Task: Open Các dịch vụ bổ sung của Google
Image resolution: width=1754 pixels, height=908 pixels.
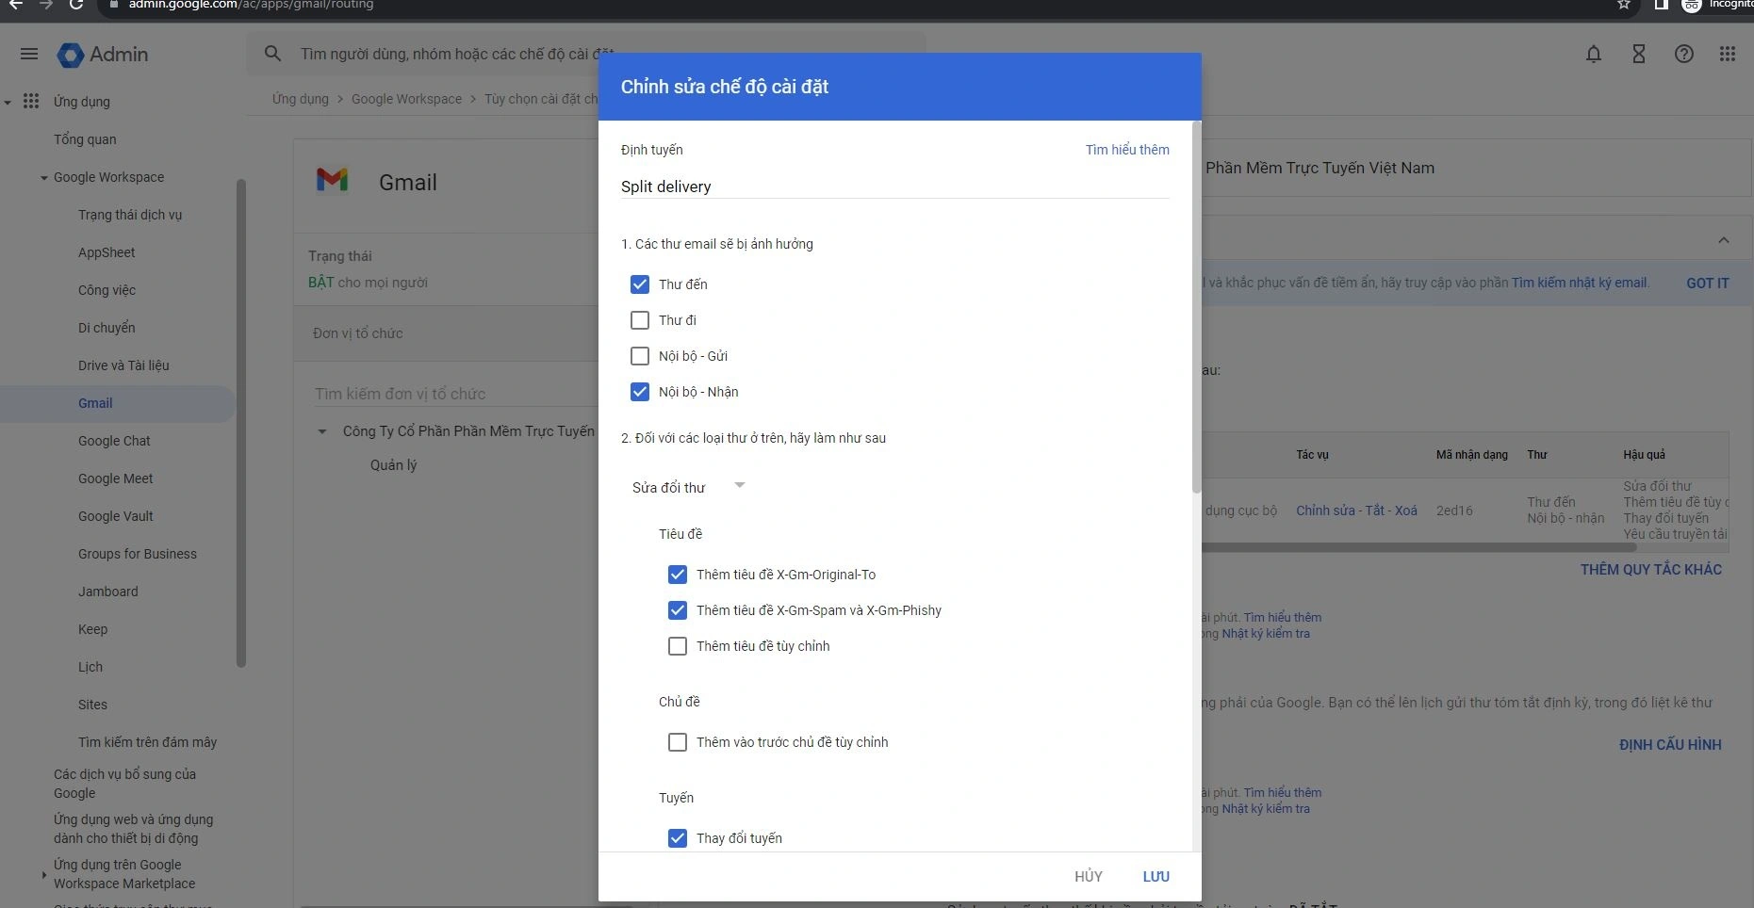Action: point(124,784)
